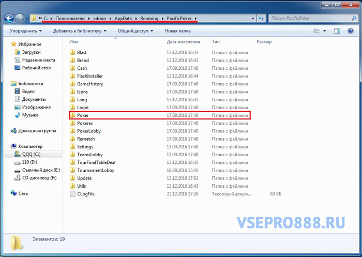Screen dimensions: 362x257
Task: Select the GameHistory folder icon
Action: click(x=72, y=84)
